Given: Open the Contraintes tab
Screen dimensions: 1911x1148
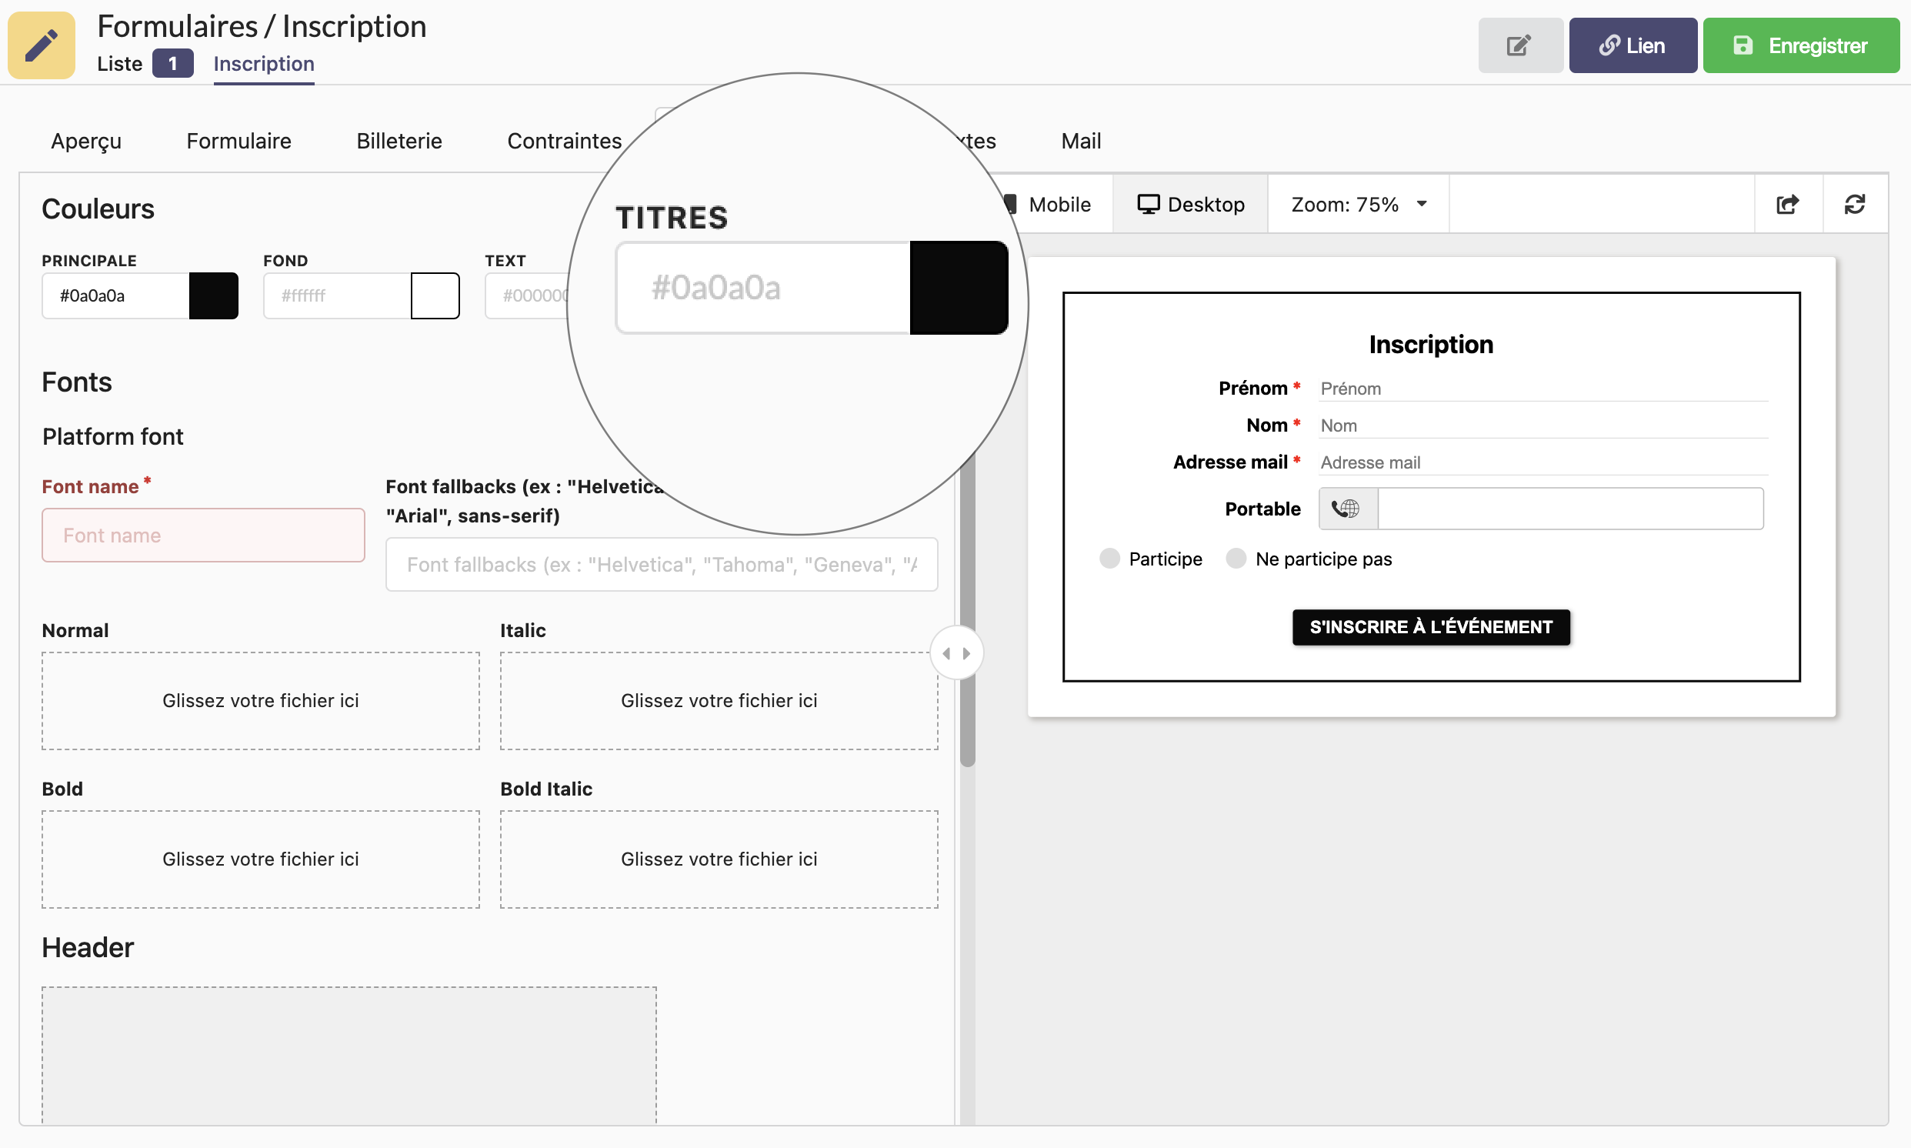Looking at the screenshot, I should coord(565,141).
